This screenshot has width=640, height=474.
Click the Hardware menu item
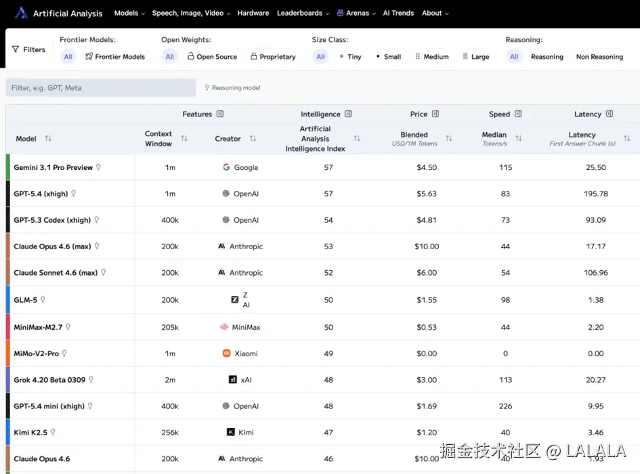coord(253,13)
